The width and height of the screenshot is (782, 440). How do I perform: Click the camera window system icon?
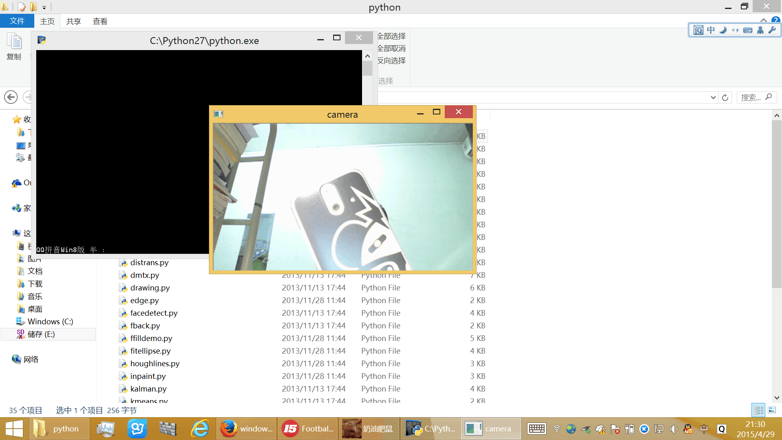(x=218, y=114)
